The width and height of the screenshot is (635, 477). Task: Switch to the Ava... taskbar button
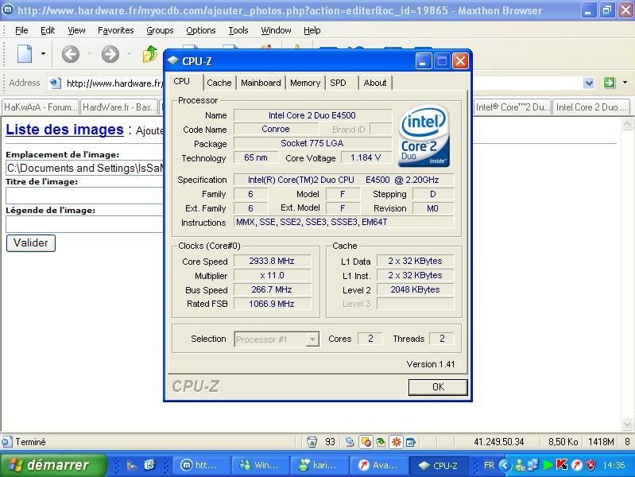[x=378, y=465]
